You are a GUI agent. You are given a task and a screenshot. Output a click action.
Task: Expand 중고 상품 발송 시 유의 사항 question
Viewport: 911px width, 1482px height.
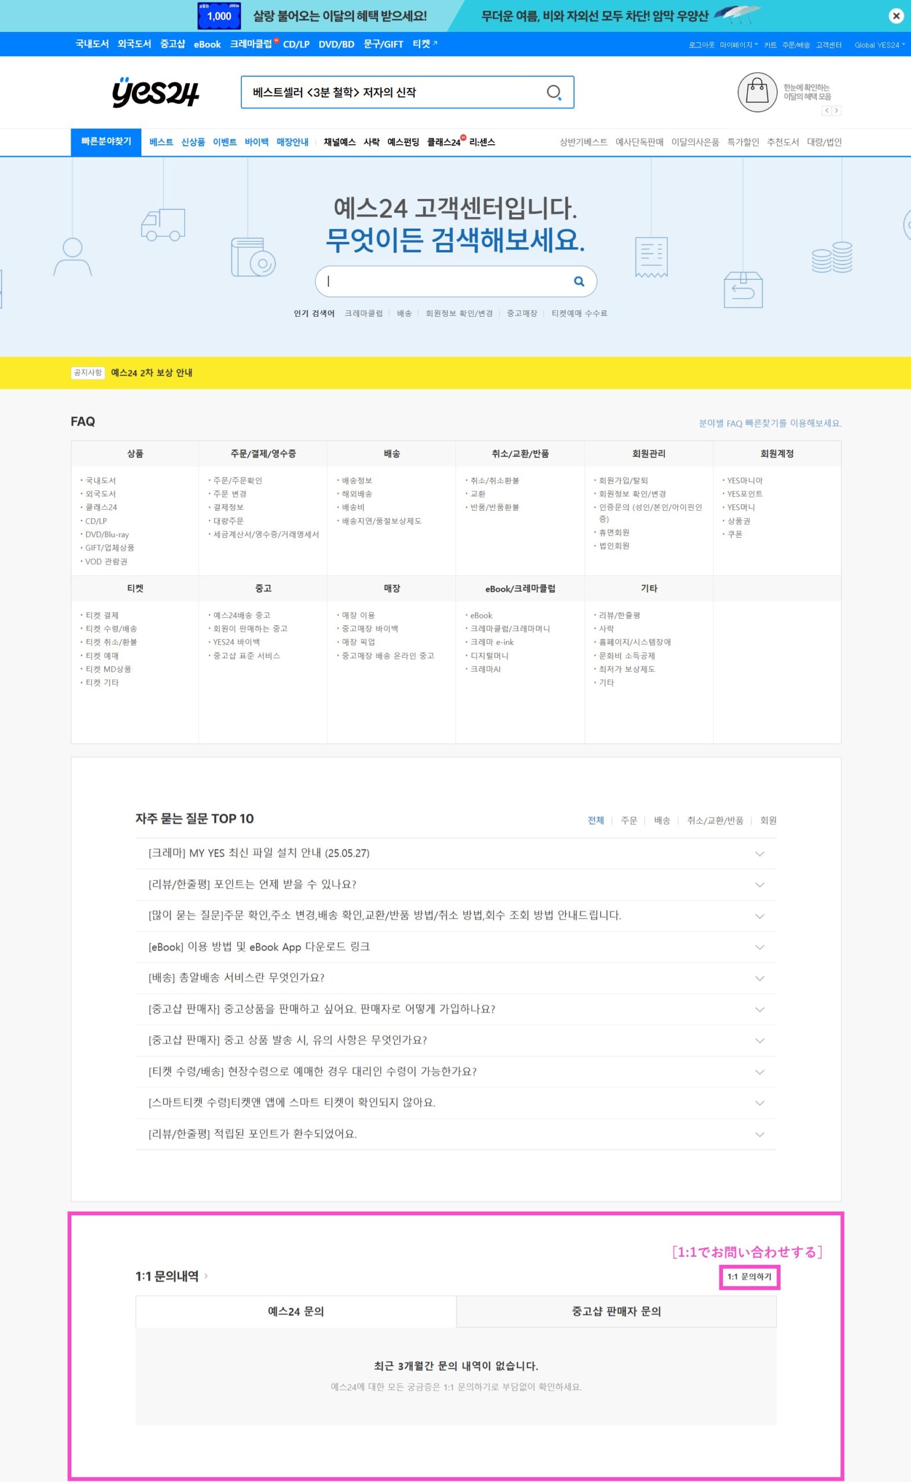[x=455, y=1040]
